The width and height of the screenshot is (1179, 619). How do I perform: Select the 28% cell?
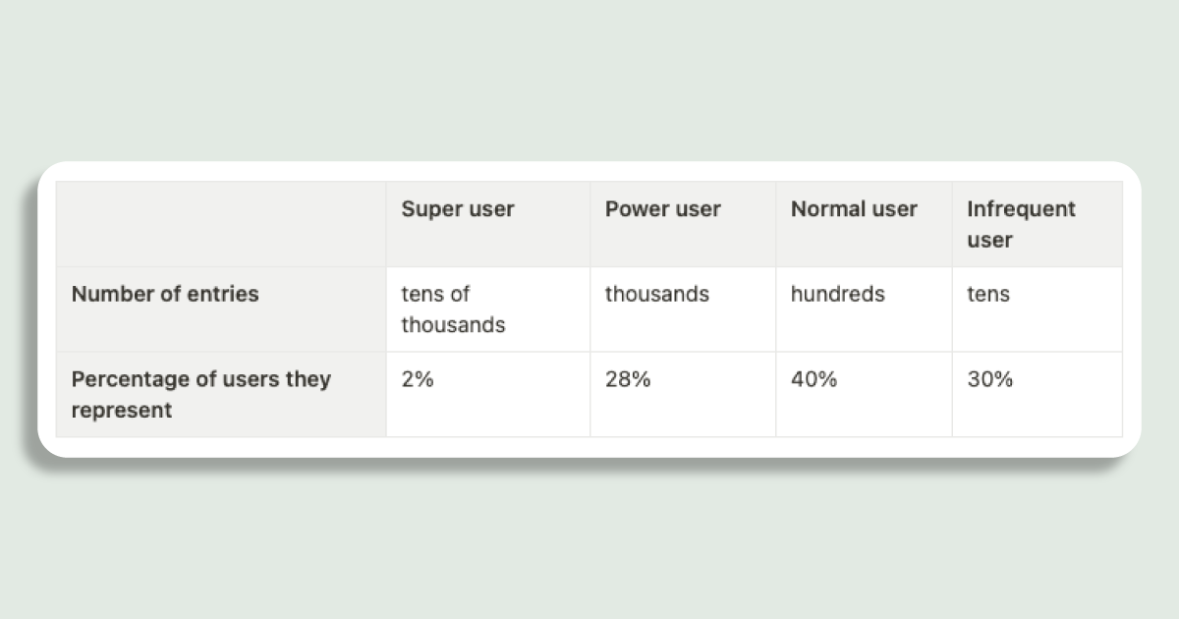click(x=628, y=379)
